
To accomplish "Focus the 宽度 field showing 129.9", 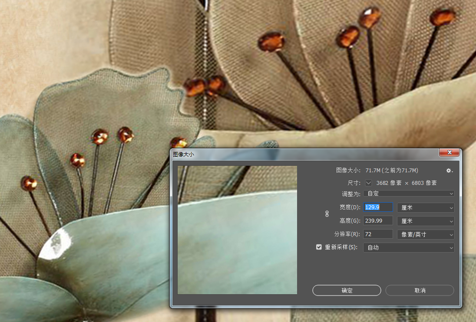I will pos(378,207).
